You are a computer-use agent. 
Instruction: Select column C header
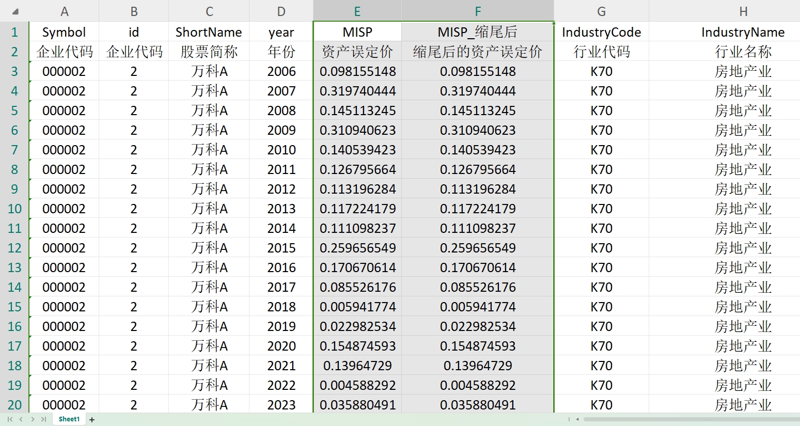(x=209, y=11)
